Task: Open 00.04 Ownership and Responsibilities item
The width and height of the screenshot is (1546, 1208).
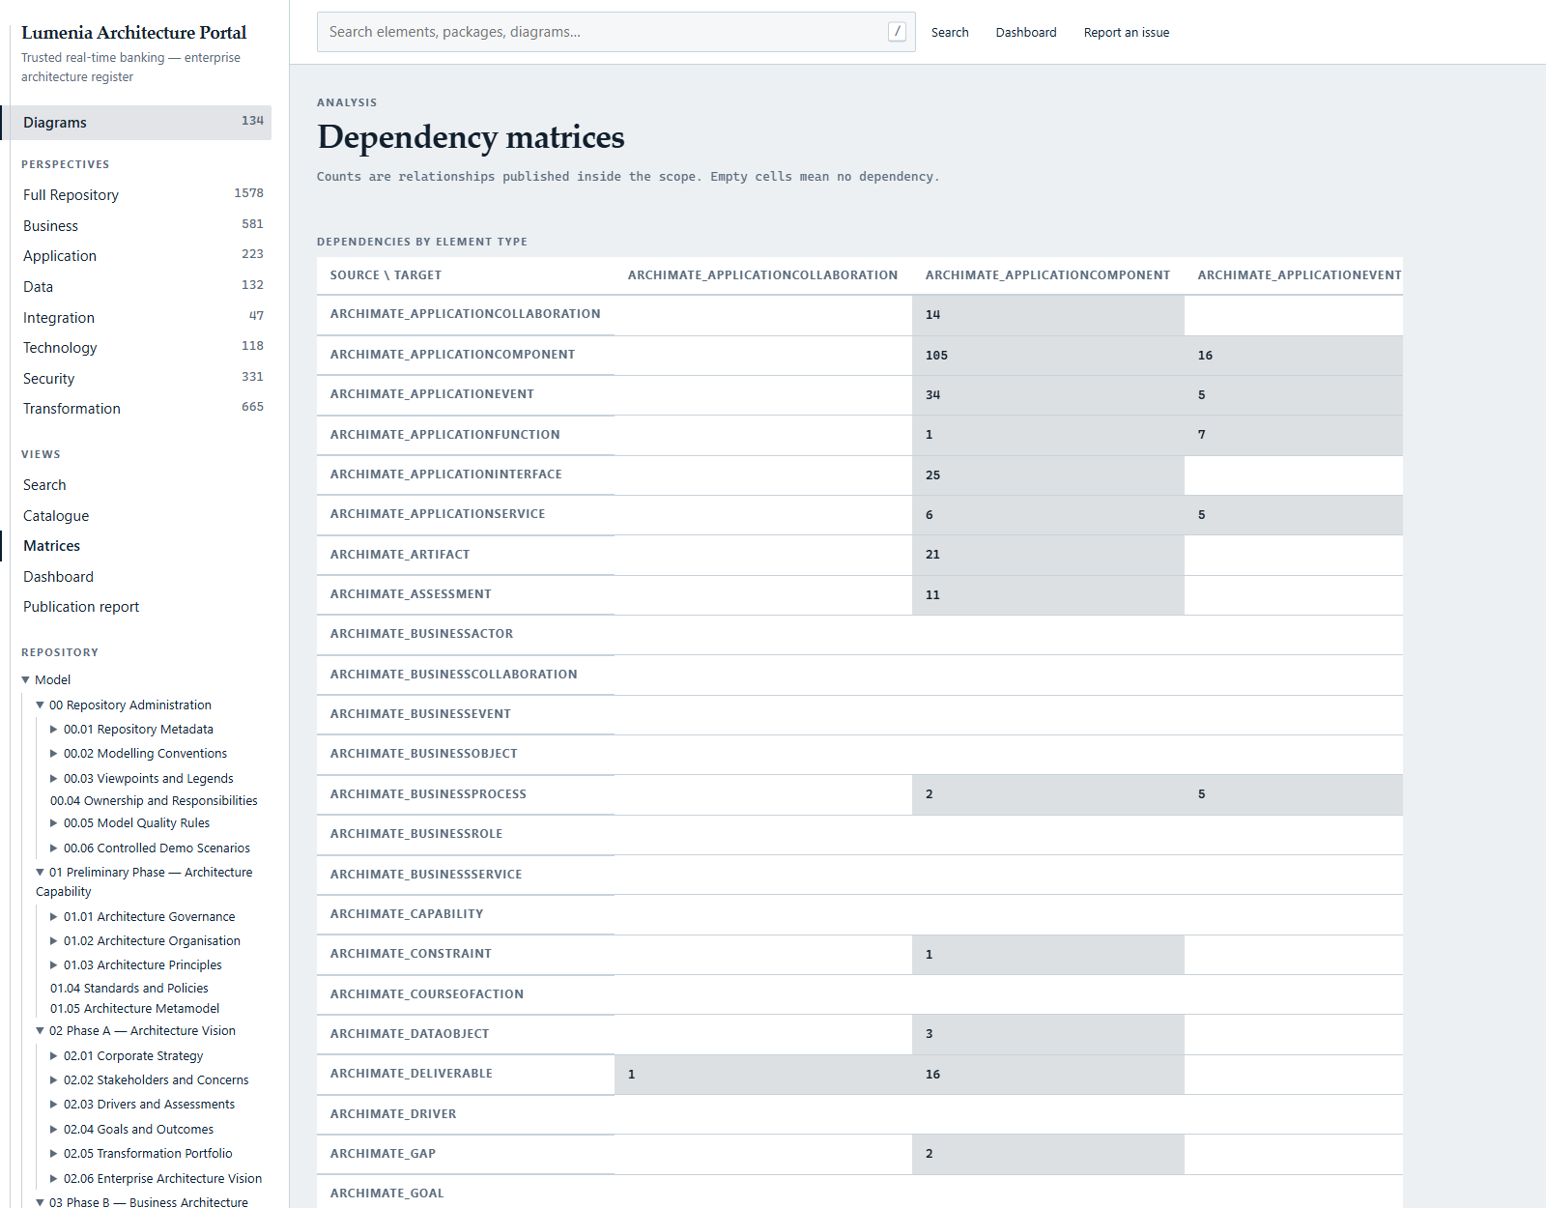Action: tap(154, 800)
